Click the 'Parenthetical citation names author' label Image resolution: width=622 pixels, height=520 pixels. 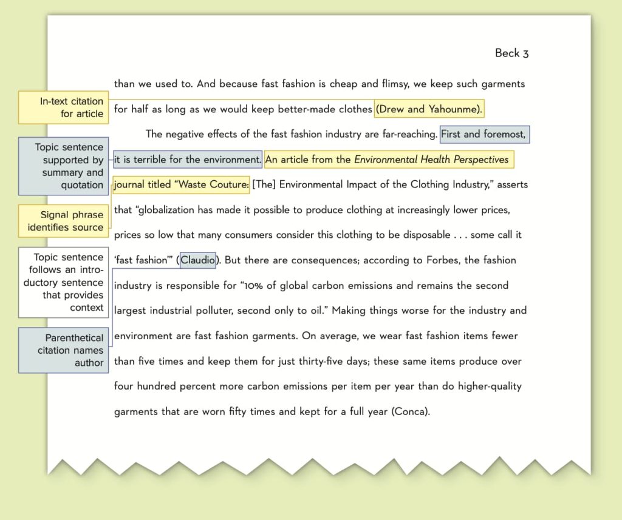[x=63, y=350]
